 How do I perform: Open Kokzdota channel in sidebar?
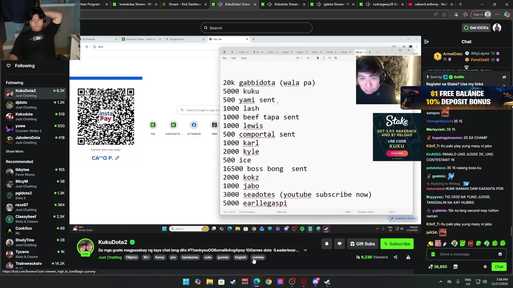click(x=35, y=116)
